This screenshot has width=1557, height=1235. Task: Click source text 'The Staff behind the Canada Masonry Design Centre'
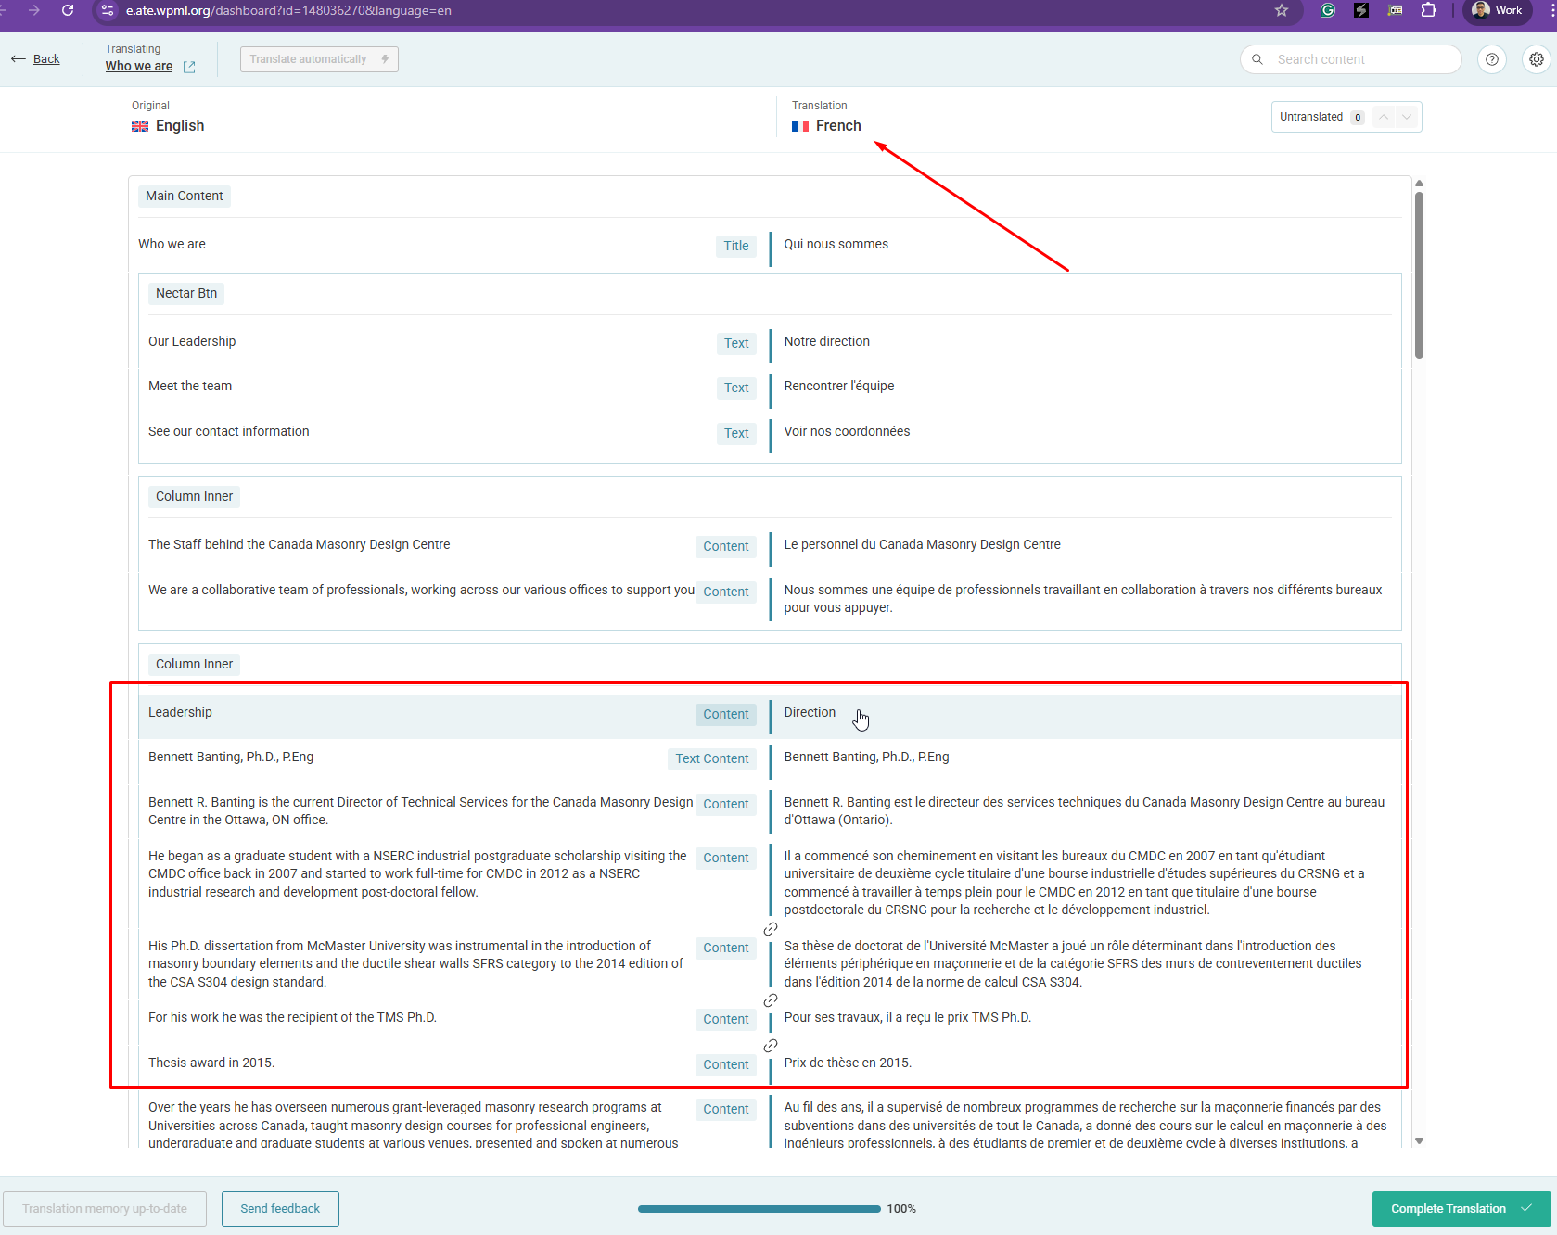(x=299, y=544)
